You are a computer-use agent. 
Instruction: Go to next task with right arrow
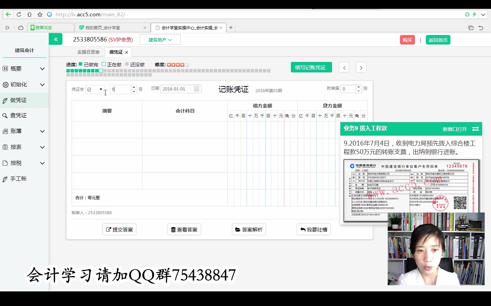coord(361,67)
